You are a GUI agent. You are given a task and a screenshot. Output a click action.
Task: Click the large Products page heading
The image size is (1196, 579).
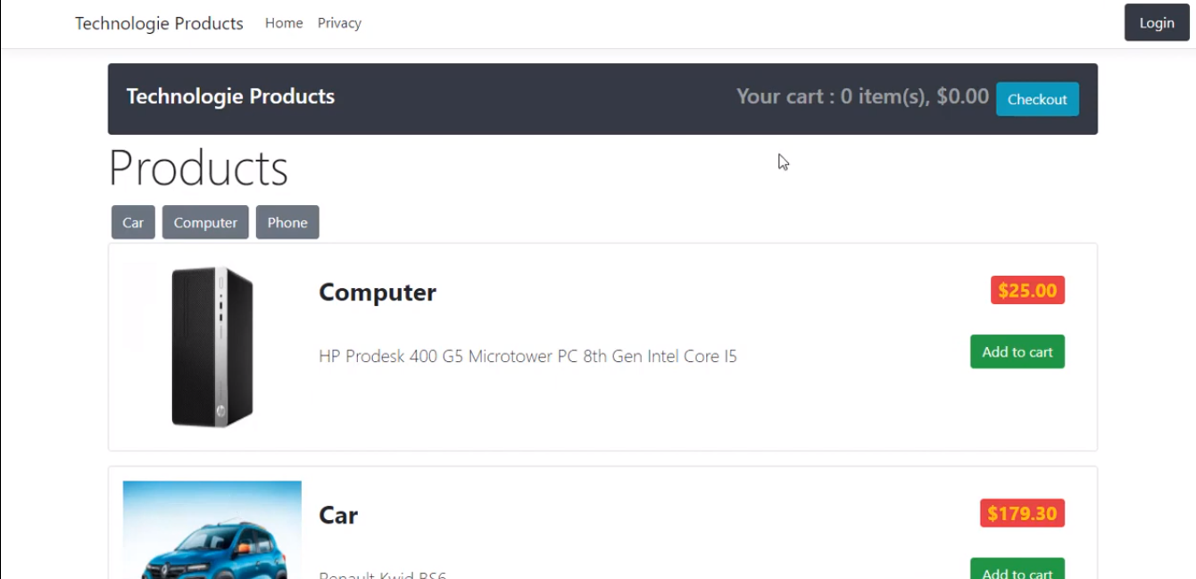point(198,168)
